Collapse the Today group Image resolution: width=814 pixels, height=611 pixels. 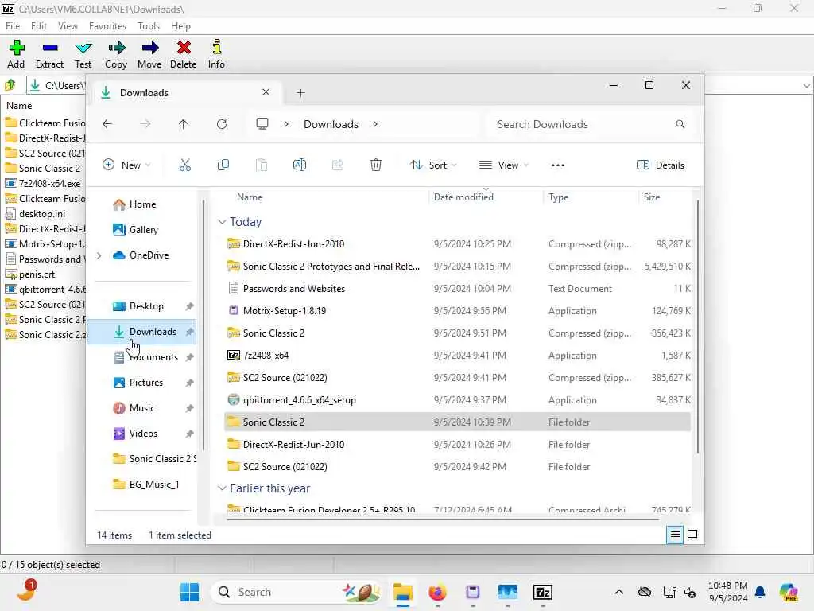coord(223,222)
